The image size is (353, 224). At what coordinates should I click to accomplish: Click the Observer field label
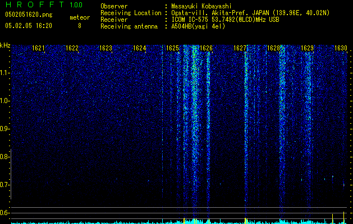[x=114, y=6]
